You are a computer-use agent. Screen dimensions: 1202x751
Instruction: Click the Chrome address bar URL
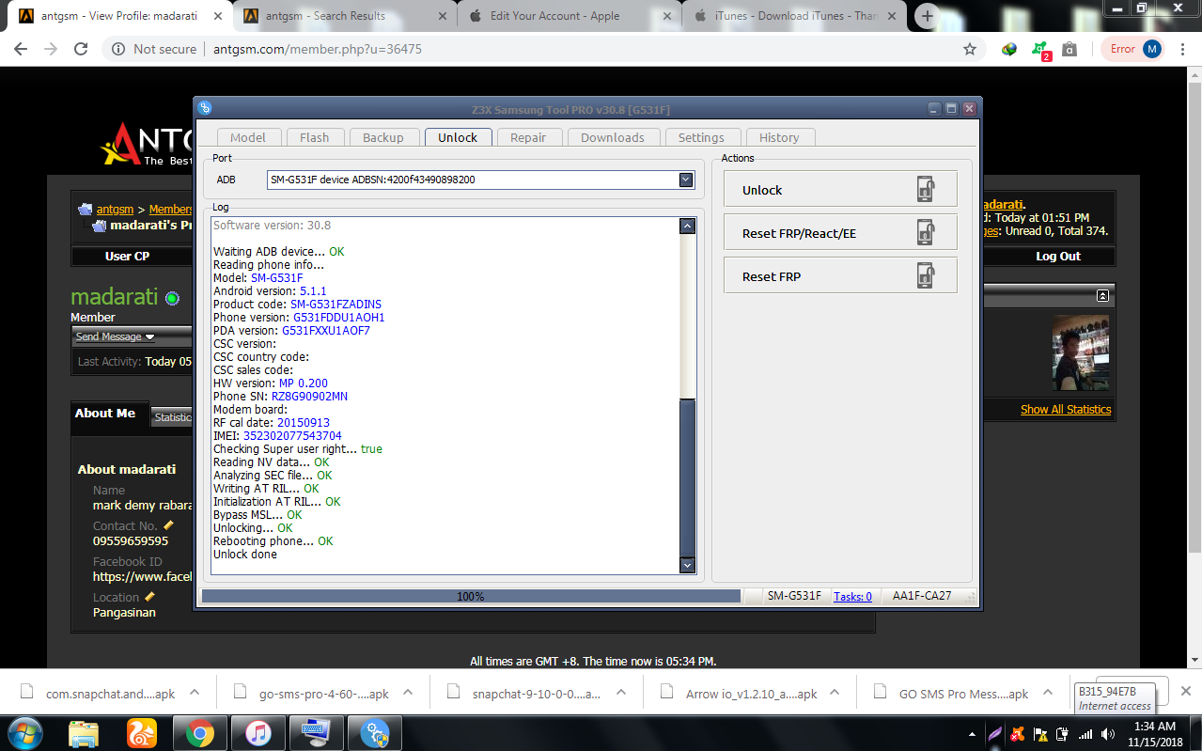316,49
